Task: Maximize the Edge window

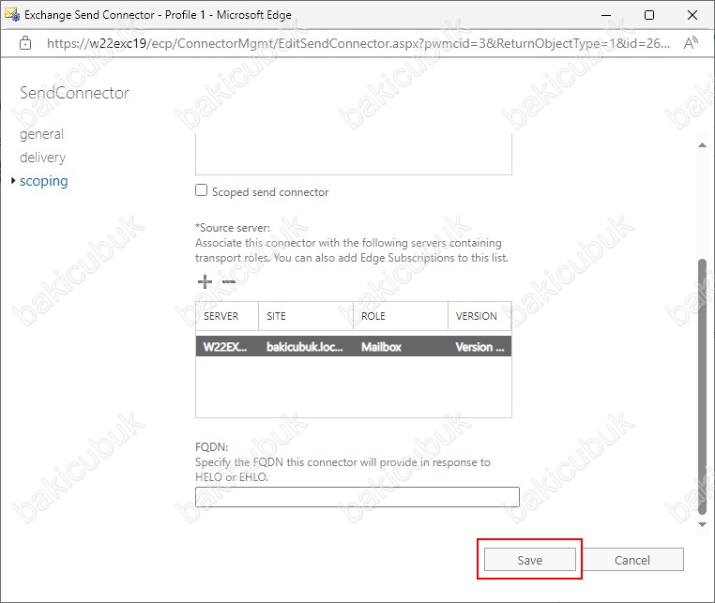Action: point(649,15)
